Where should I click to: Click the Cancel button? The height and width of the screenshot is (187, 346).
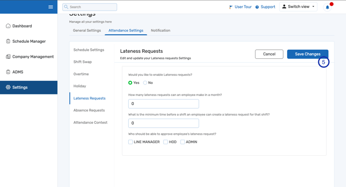click(269, 54)
